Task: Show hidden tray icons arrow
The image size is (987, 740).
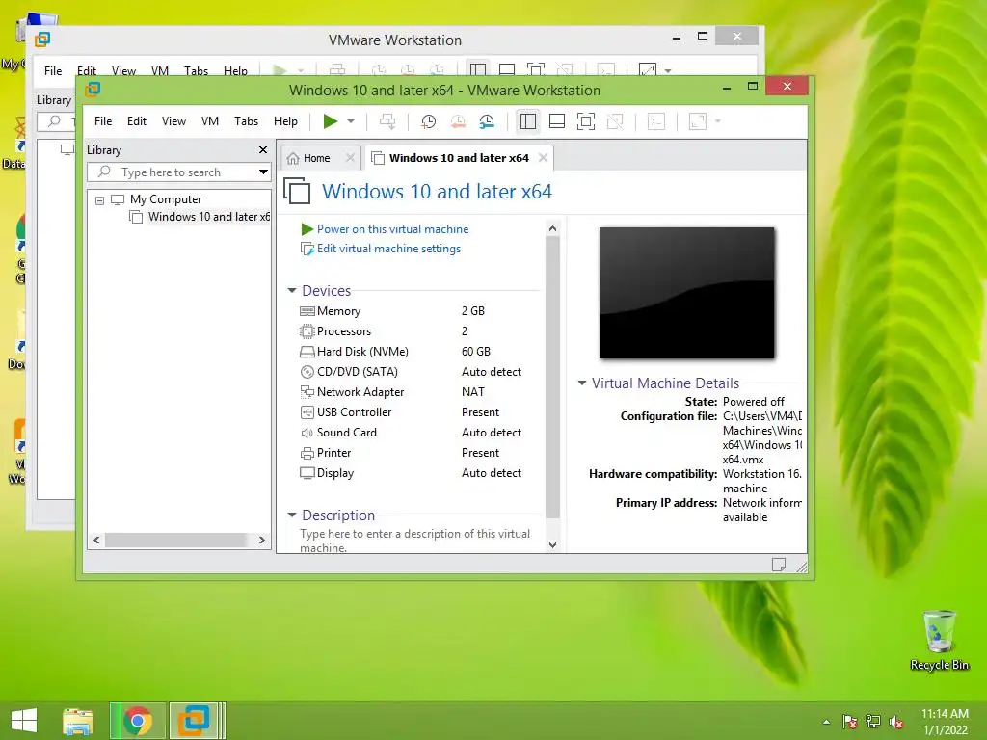Action: 826,722
